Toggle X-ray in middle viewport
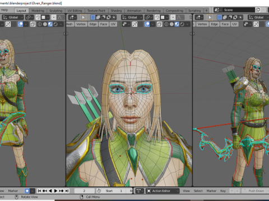Image resolution: width=269 pixels, height=201 pixels. (x=159, y=24)
